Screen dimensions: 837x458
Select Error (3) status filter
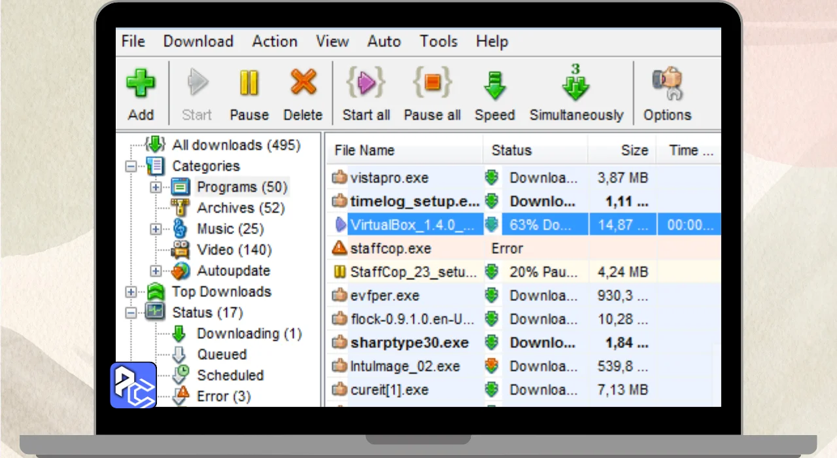pyautogui.click(x=224, y=396)
